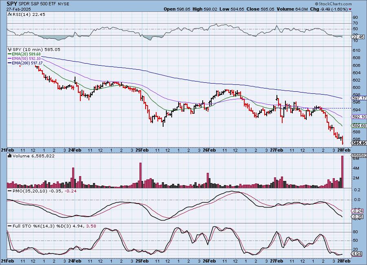This screenshot has height=265, width=367.
Task: Click the black legend line beside Full STO
Action: (x=10, y=226)
